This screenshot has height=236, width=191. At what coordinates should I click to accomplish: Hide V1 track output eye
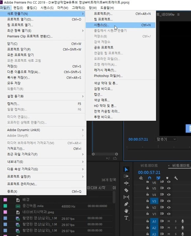coord(169,214)
